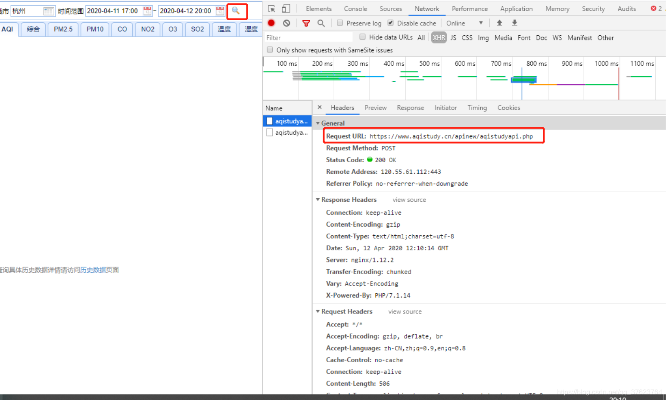Open the Performance panel
Image resolution: width=666 pixels, height=400 pixels.
coord(470,9)
